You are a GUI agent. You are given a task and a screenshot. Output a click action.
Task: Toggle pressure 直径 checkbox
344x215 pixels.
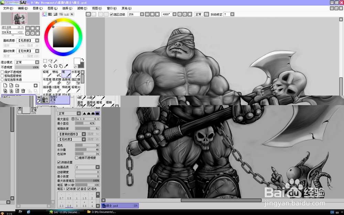[x=78, y=189]
